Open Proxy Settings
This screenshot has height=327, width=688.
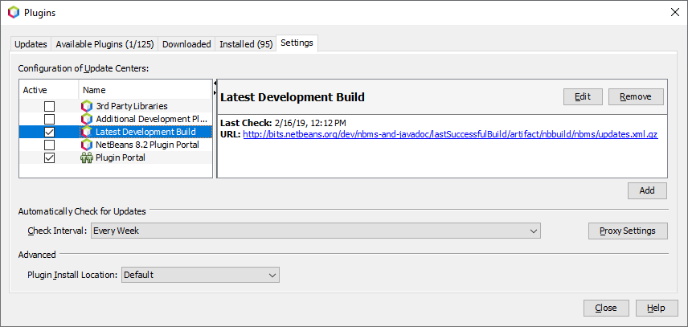[x=628, y=231]
